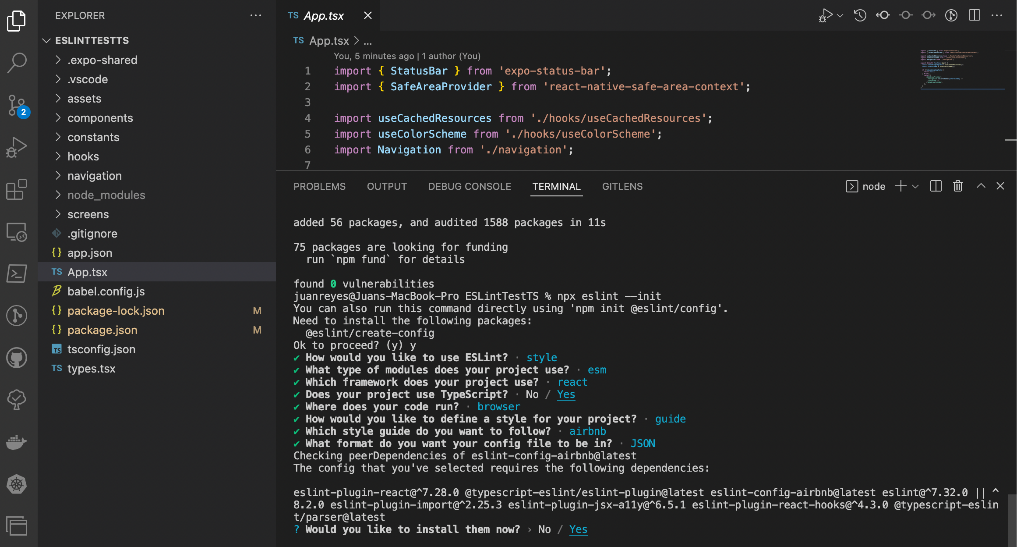The height and width of the screenshot is (547, 1017).
Task: Switch to the GITLENS panel tab
Action: (x=622, y=186)
